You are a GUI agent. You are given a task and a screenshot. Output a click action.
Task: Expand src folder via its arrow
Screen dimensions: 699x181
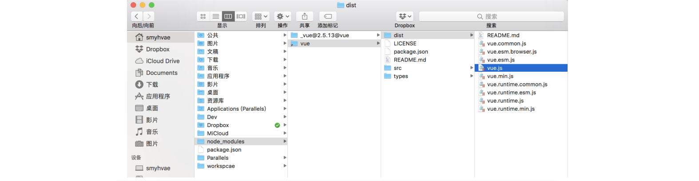pos(472,68)
